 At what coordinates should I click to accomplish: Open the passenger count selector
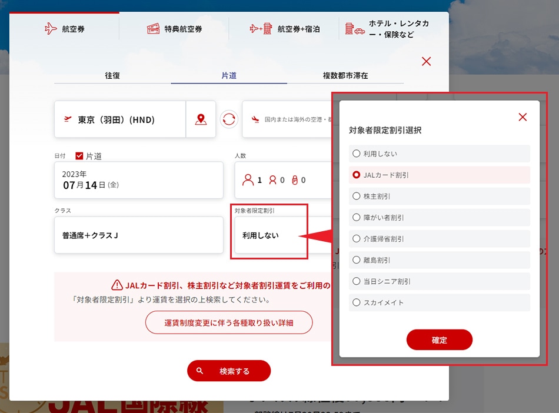(x=284, y=180)
